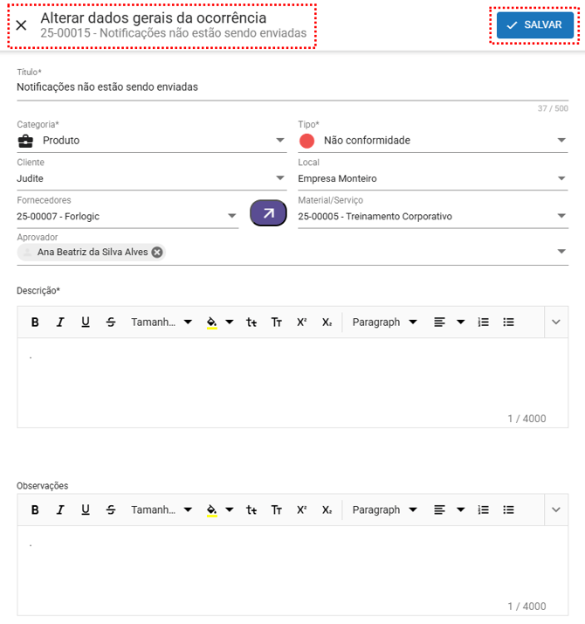Toggle italic in the Descrição editor
This screenshot has width=585, height=624.
click(60, 322)
